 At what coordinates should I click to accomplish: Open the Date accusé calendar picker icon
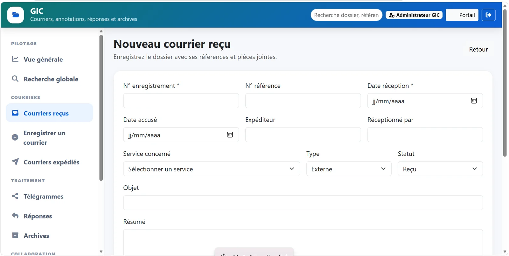[230, 135]
